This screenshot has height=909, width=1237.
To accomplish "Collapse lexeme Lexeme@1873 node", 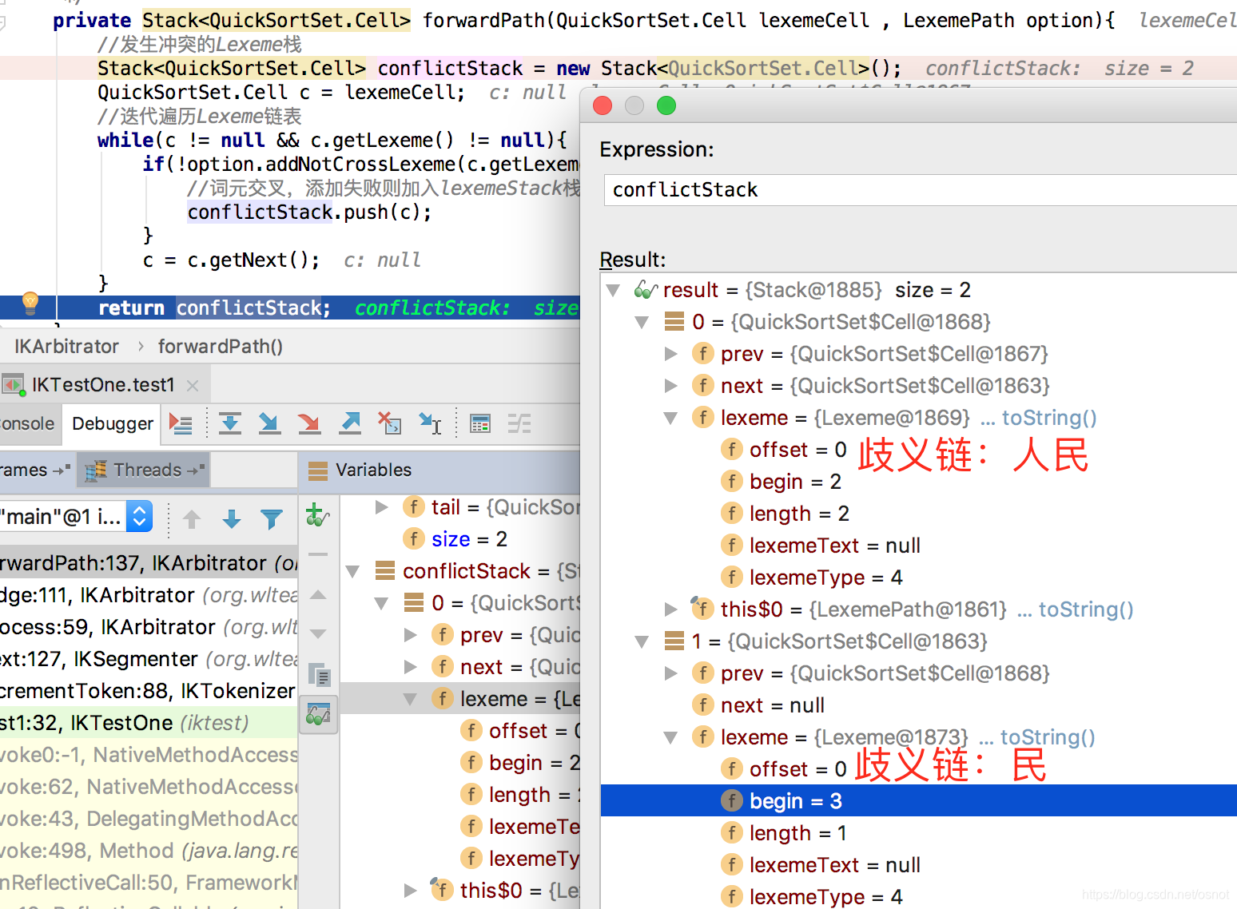I will point(670,737).
